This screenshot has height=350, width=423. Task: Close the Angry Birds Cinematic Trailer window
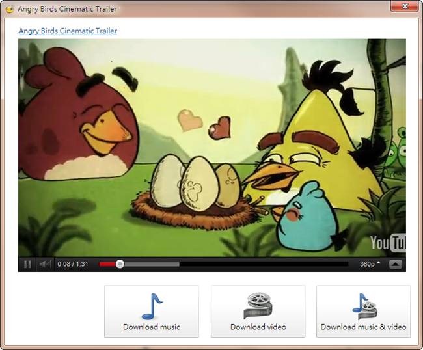[x=404, y=7]
